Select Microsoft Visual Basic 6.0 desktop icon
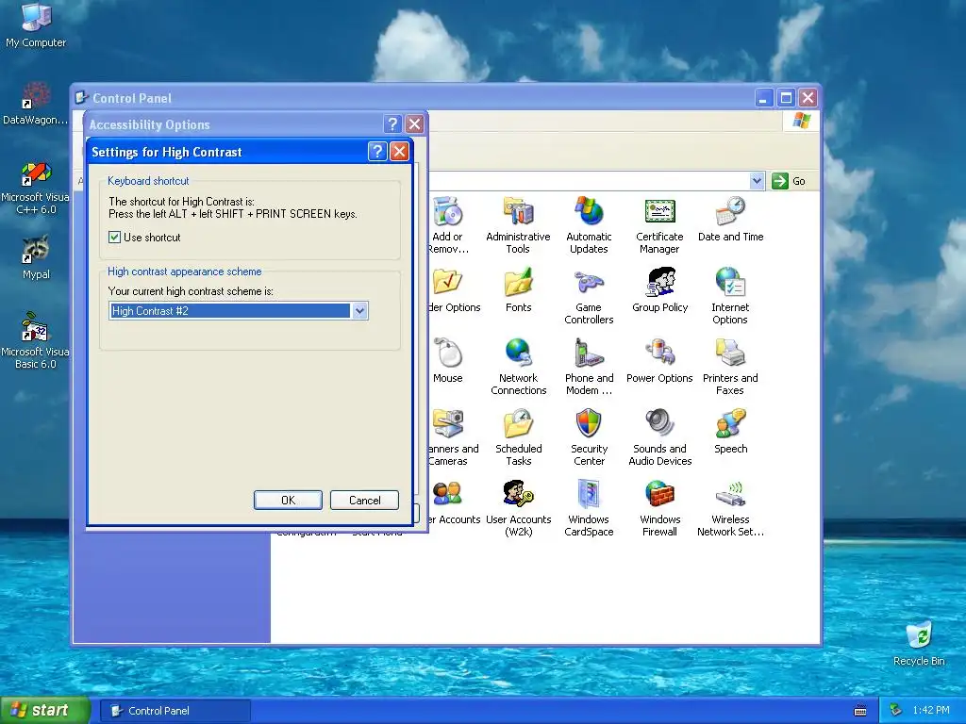966x724 pixels. [x=35, y=340]
